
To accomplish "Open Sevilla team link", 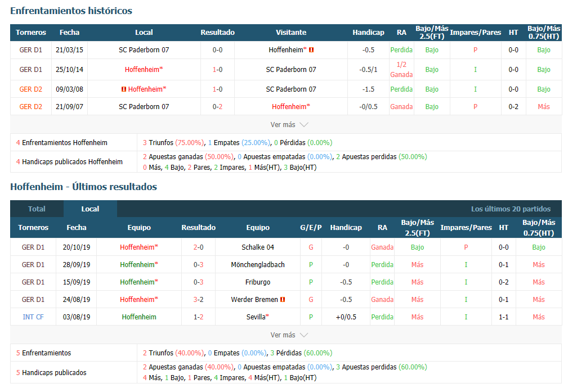I will coord(258,317).
